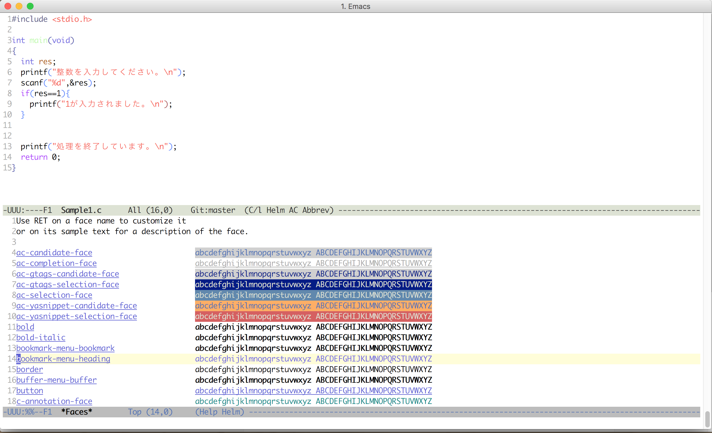Click Sample1.c buffer name in mode line
This screenshot has width=712, height=433.
click(81, 210)
